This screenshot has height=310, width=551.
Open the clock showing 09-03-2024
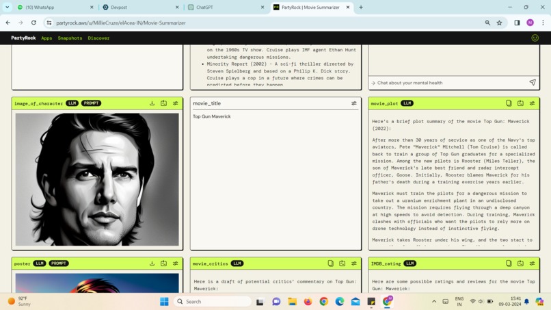(x=509, y=301)
